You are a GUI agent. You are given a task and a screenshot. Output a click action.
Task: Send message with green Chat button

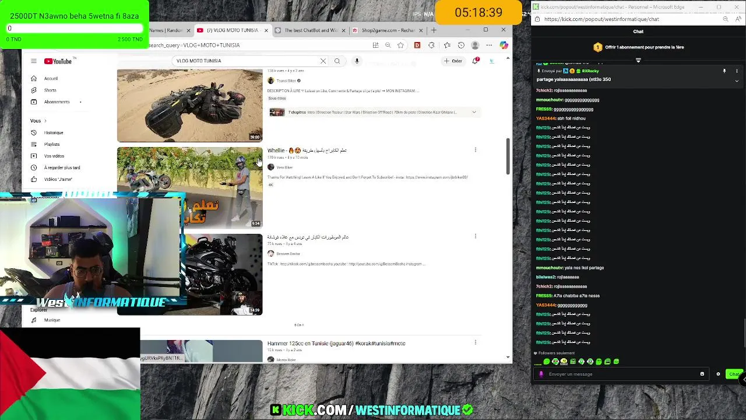point(734,374)
